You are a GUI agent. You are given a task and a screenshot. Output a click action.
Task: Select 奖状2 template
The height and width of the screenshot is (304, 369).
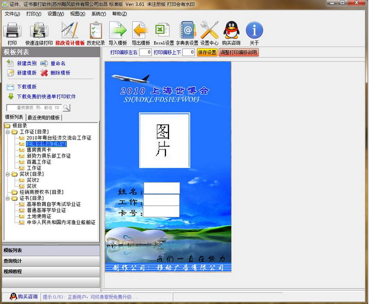33,180
